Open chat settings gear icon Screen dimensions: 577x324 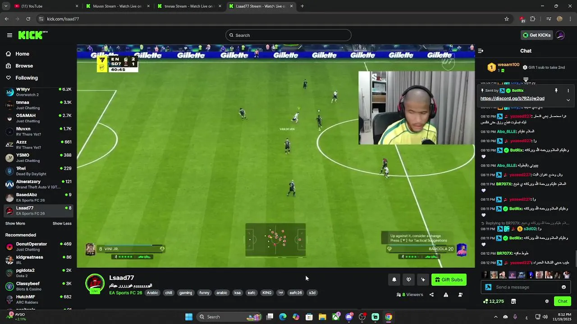[547, 301]
